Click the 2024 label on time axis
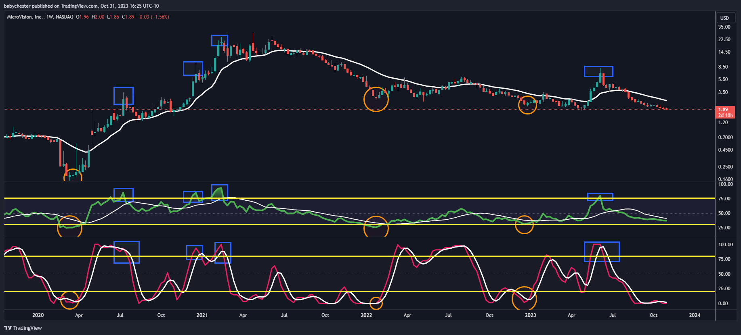Viewport: 741px width, 335px height. [695, 315]
